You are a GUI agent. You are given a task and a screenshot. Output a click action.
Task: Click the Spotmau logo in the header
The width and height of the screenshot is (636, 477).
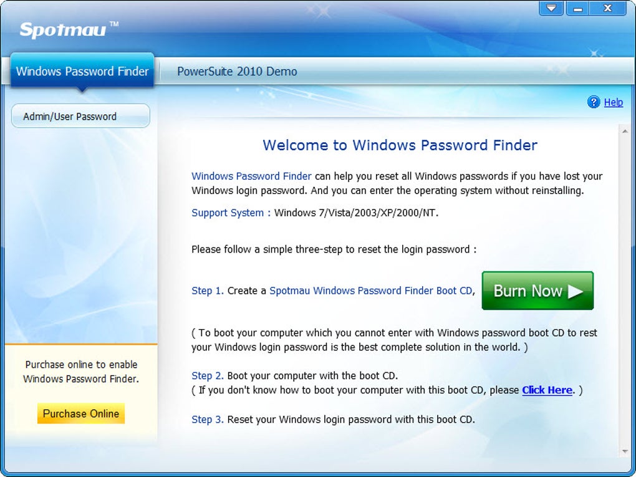coord(69,30)
